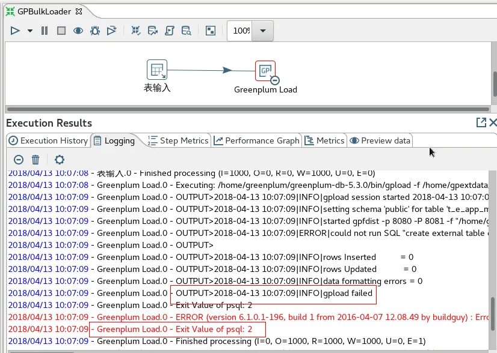497x353 pixels.
Task: Click the canvas horizontal scrollbar
Action: (x=248, y=109)
